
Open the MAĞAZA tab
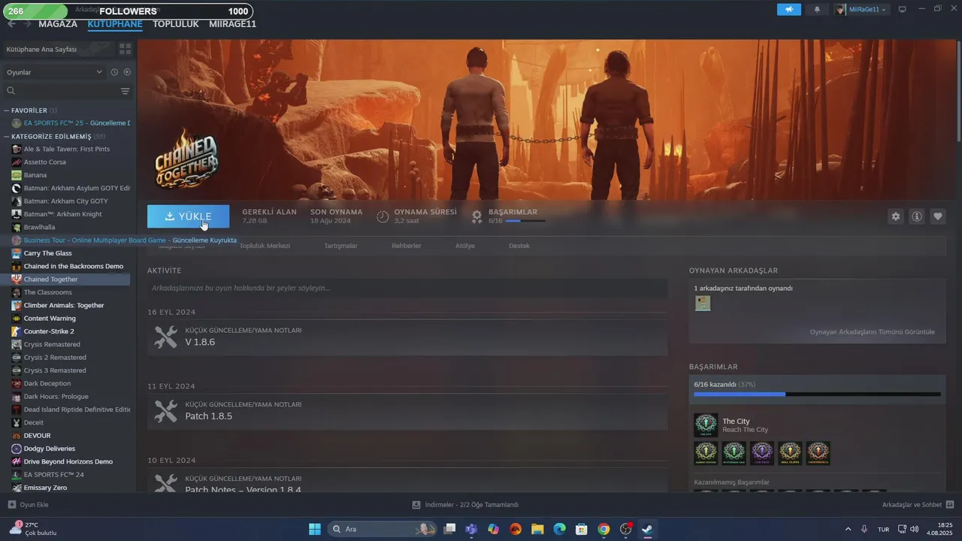click(x=58, y=24)
